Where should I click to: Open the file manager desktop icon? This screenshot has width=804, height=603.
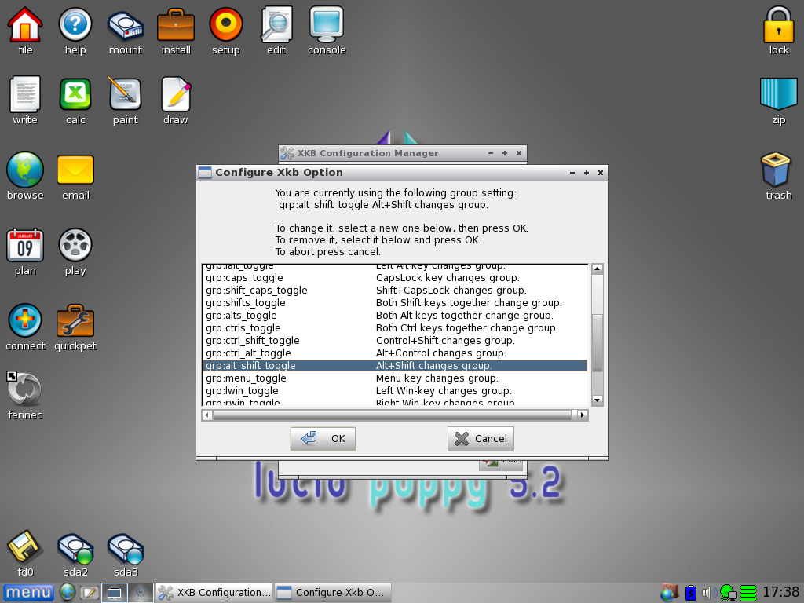(x=24, y=24)
